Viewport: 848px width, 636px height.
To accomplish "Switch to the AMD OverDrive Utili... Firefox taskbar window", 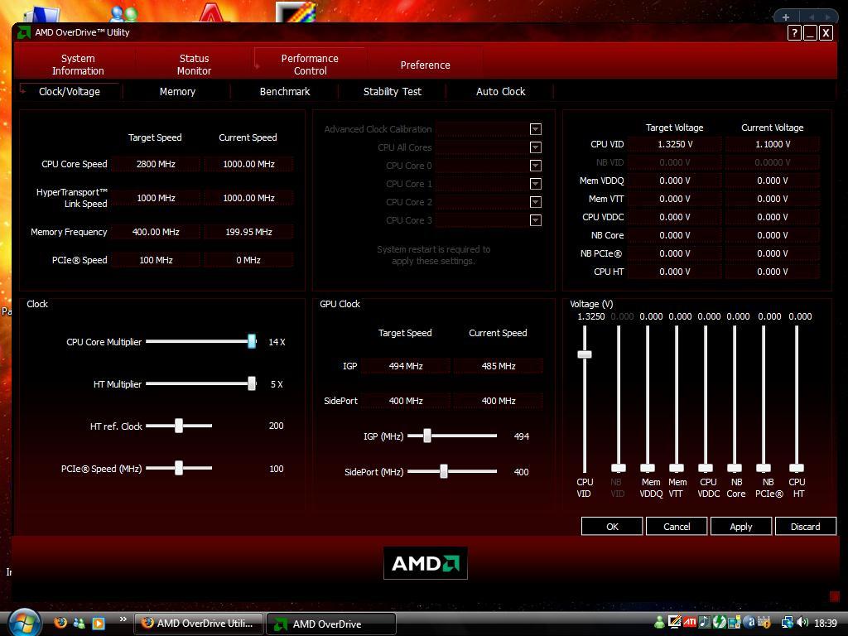I will (x=199, y=624).
